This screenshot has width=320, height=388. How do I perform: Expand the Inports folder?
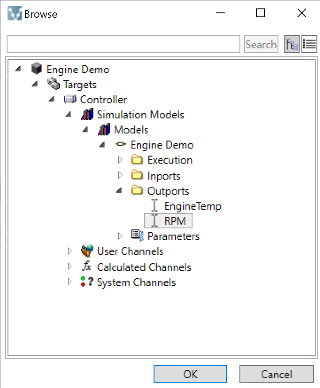[x=120, y=176]
